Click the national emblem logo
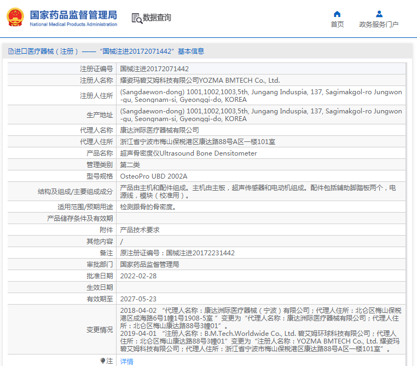 [15, 18]
